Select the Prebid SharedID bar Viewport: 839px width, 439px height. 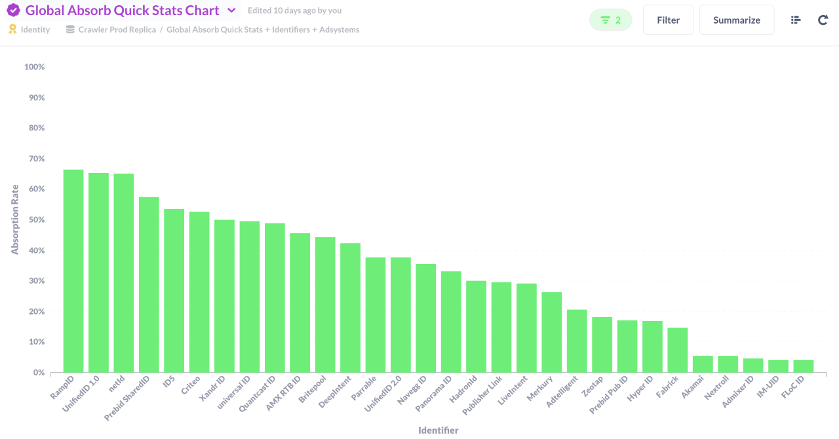149,285
